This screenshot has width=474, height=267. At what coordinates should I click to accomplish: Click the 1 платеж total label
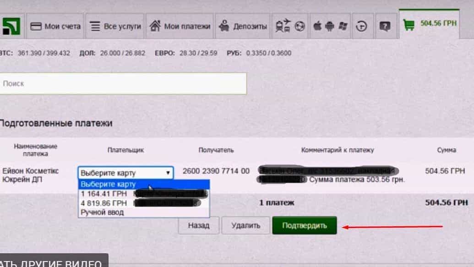[x=277, y=202]
